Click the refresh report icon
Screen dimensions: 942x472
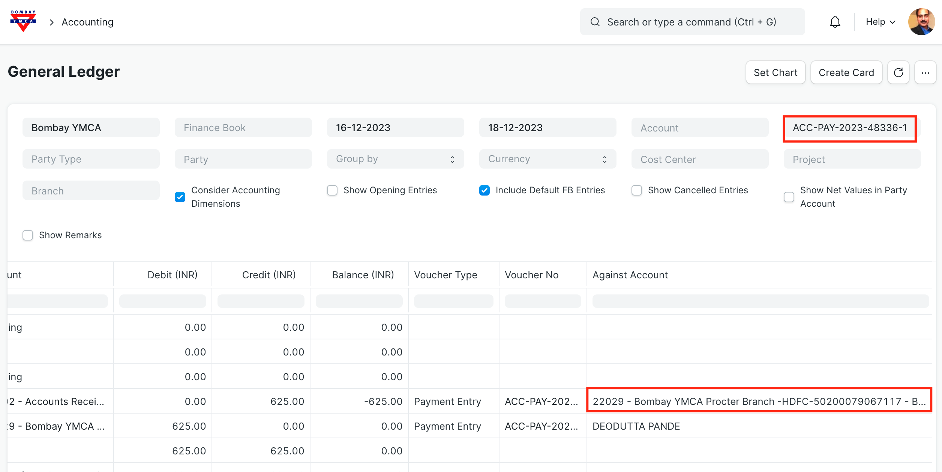[x=898, y=73]
